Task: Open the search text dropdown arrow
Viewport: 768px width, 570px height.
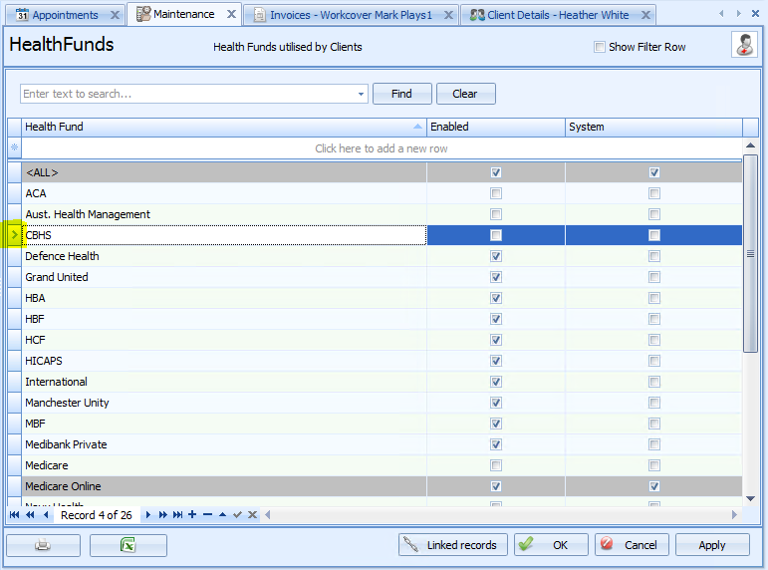Action: tap(361, 94)
